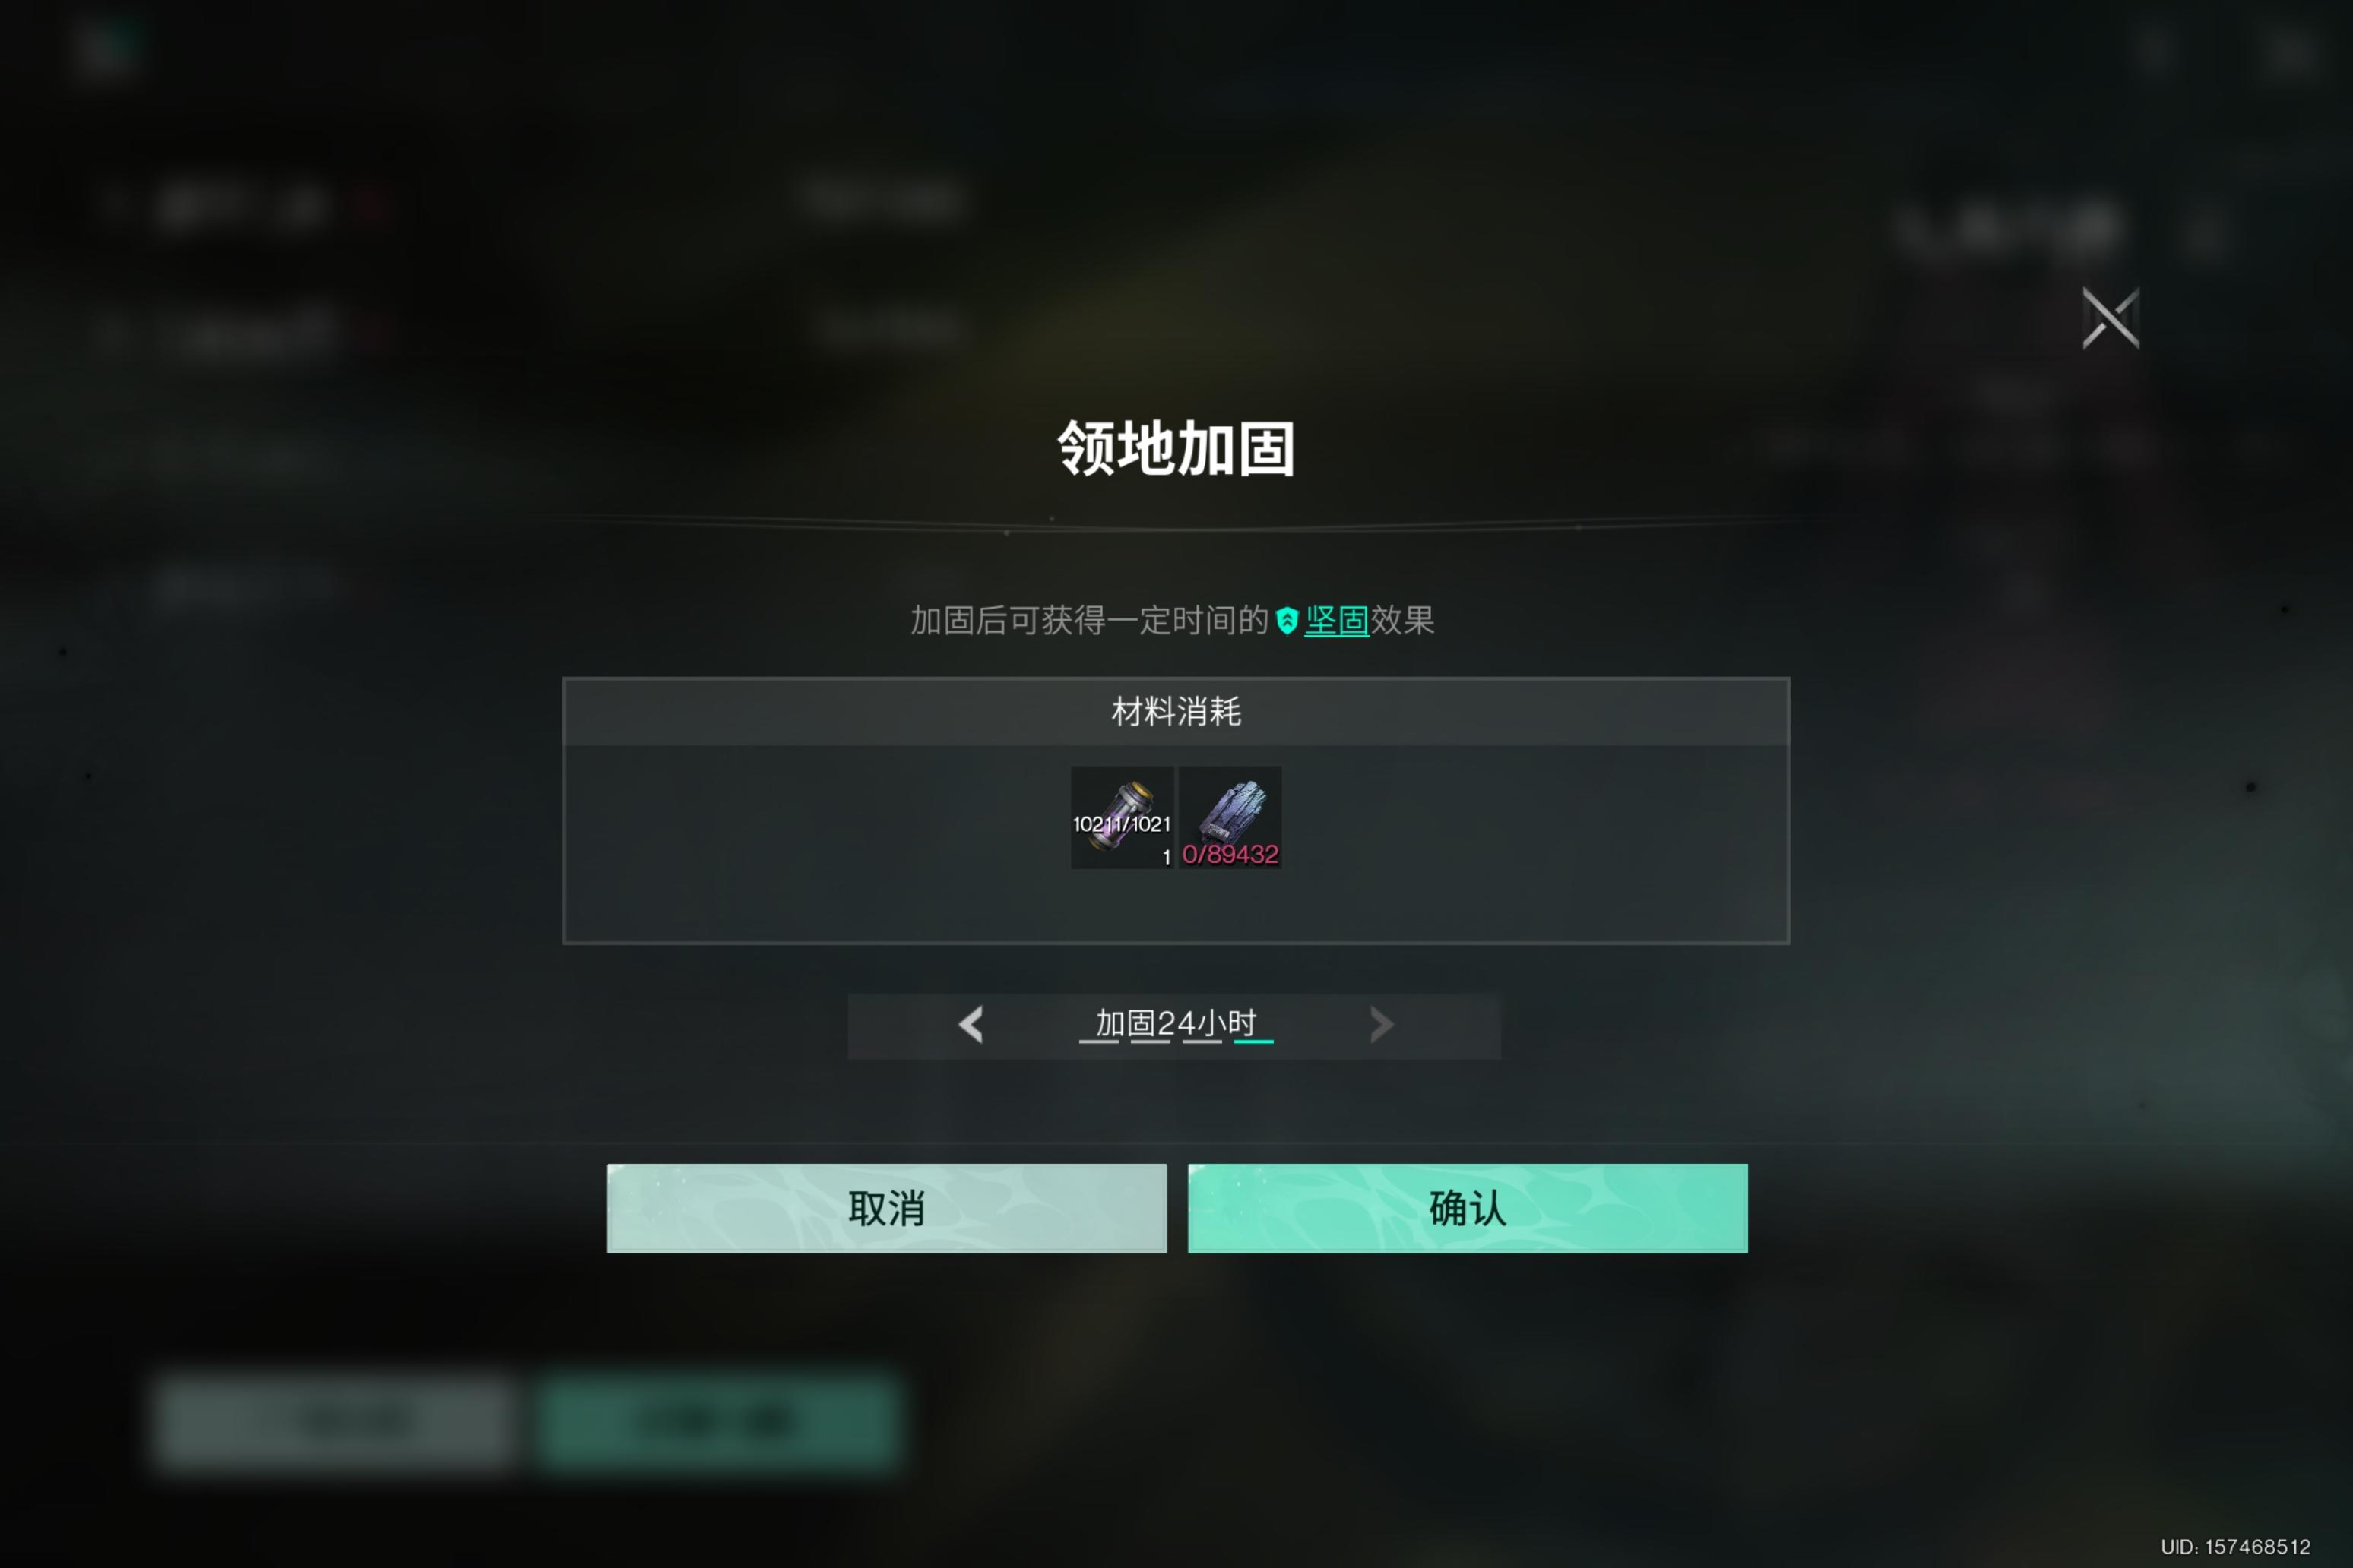
Task: Click the UID 157468512 text
Action: (x=2235, y=1546)
